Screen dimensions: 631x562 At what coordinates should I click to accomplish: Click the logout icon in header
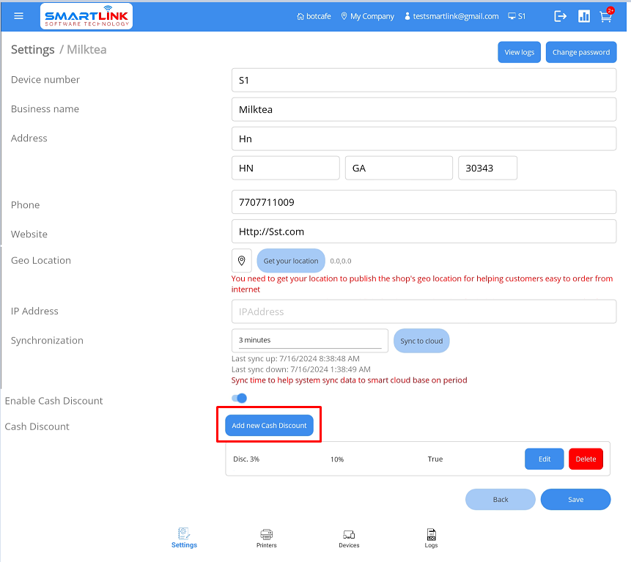[x=561, y=16]
